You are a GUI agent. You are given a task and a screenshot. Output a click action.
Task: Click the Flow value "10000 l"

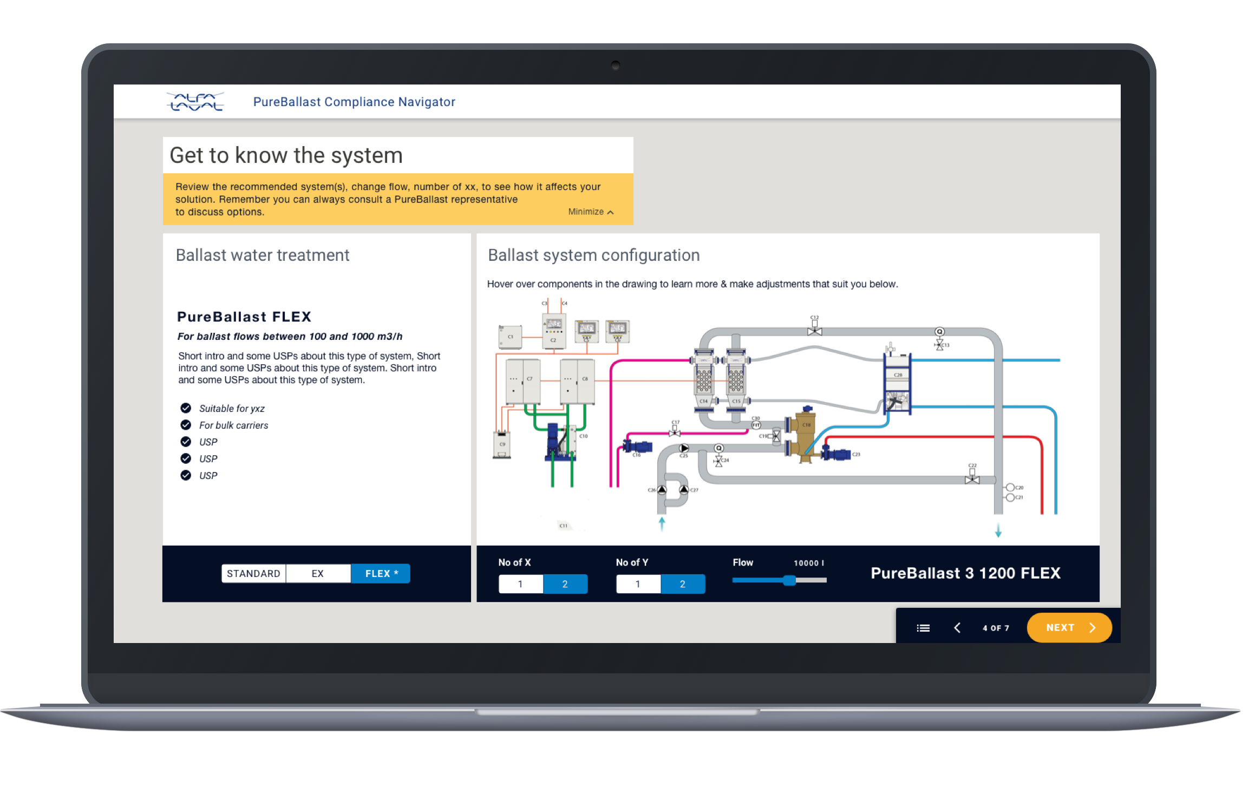(809, 563)
